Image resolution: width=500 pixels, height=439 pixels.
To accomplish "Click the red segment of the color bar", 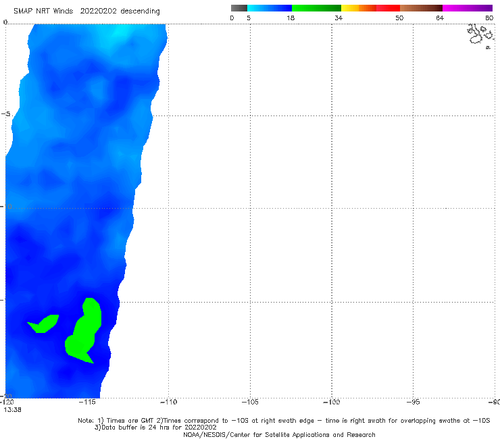I will pyautogui.click(x=388, y=8).
